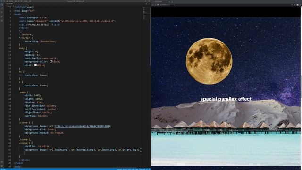Click the editor minimap

pos(146,14)
